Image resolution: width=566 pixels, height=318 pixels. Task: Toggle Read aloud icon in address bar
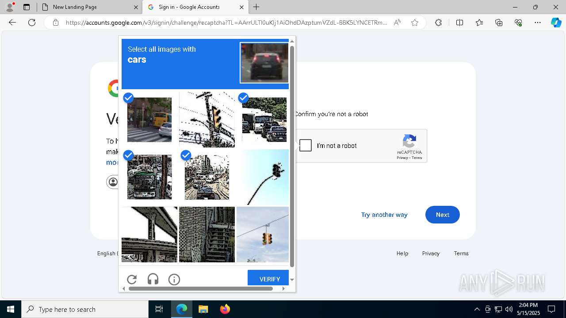click(397, 23)
